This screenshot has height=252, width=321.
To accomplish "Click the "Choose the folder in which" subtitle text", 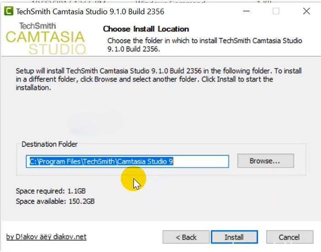I will [x=205, y=45].
